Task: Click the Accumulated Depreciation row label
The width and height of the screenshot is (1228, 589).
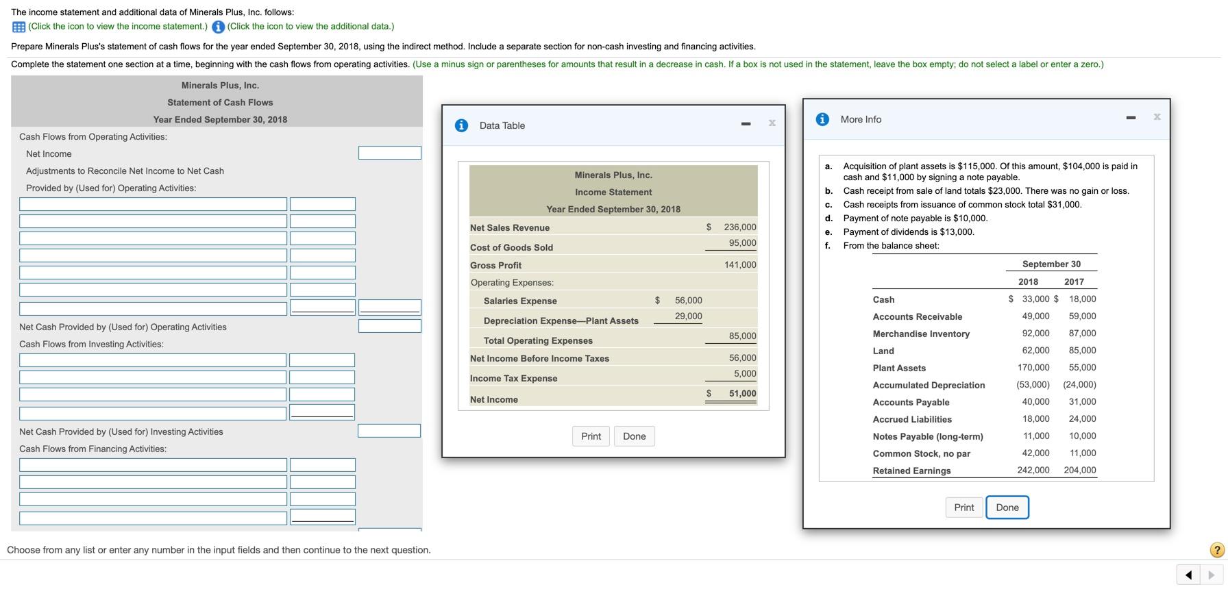Action: pos(929,385)
